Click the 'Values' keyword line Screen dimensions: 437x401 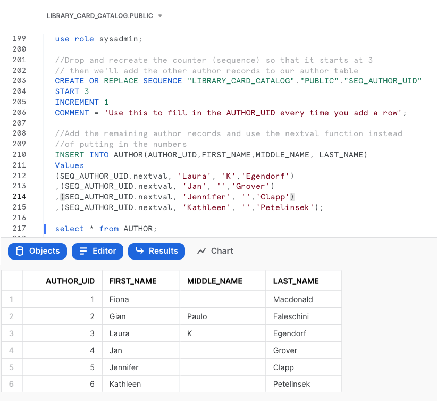[x=70, y=165]
